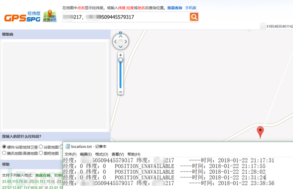Click the location.txt Notepad window icon
Screen dimensions: 293x189
pos(68,147)
